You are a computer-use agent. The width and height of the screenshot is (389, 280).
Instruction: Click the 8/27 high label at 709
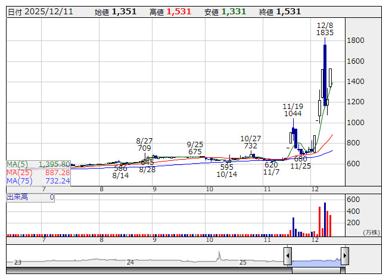point(144,145)
